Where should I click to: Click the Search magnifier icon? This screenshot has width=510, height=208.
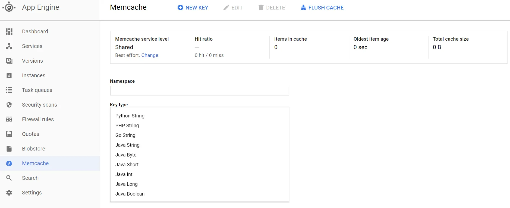[9, 178]
